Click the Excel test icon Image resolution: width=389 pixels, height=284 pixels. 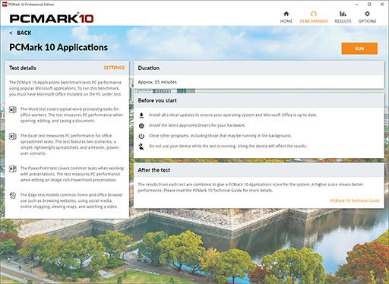13,137
